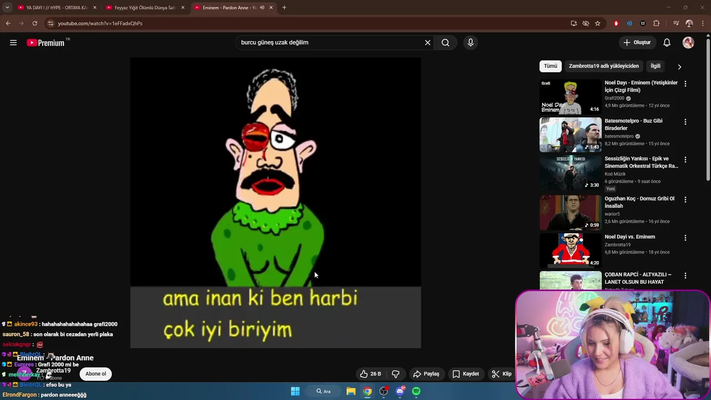Open Noel Dayı - Eminem thumbnail
Image resolution: width=711 pixels, height=400 pixels.
[570, 97]
